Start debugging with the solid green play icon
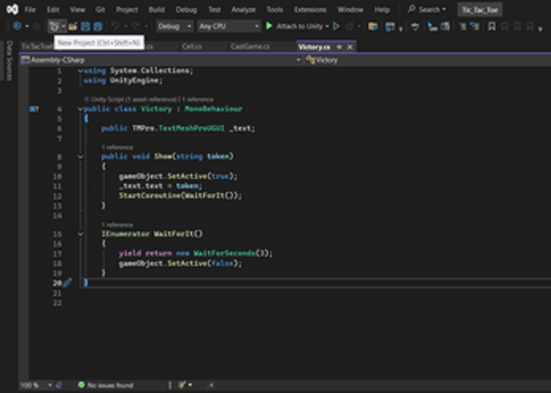 pos(269,26)
